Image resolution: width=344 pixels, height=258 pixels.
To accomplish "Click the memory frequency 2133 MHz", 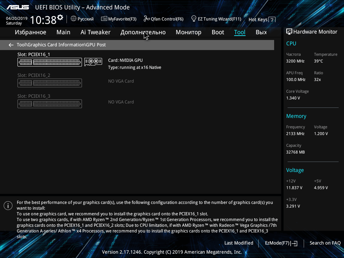I will click(295, 134).
